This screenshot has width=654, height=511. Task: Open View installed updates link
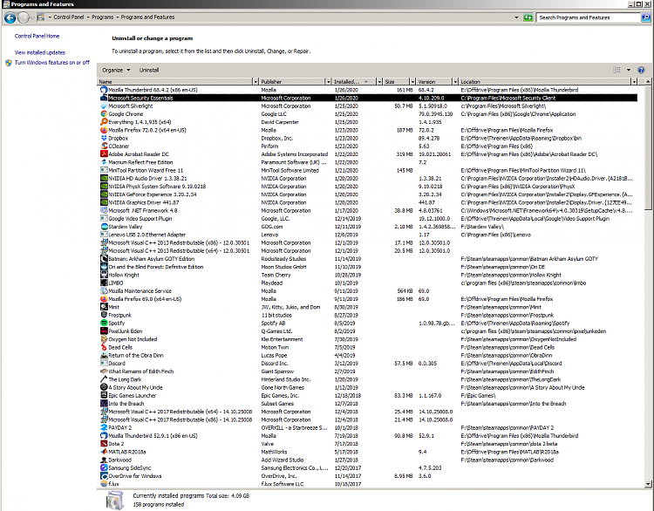click(x=40, y=52)
